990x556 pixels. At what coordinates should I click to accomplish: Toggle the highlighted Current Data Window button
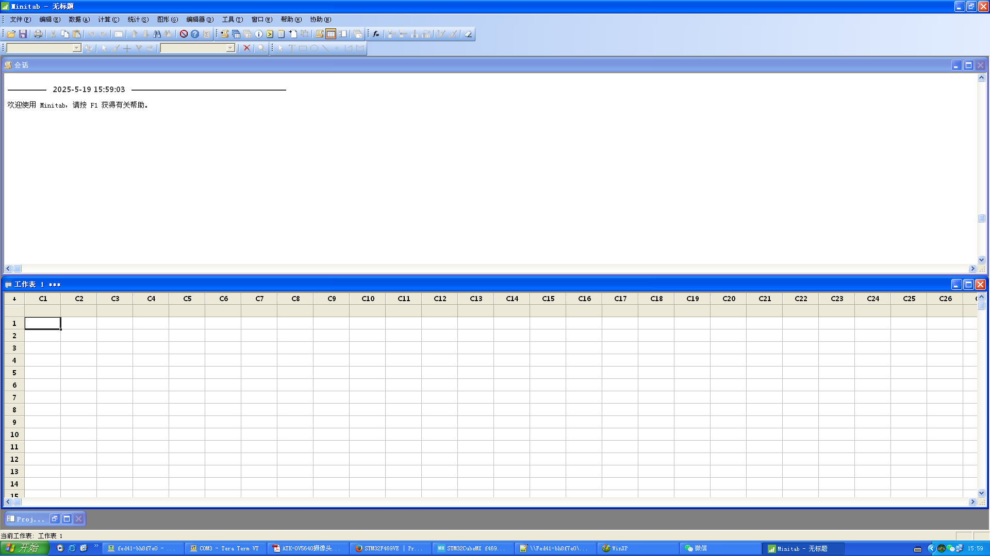[x=331, y=34]
